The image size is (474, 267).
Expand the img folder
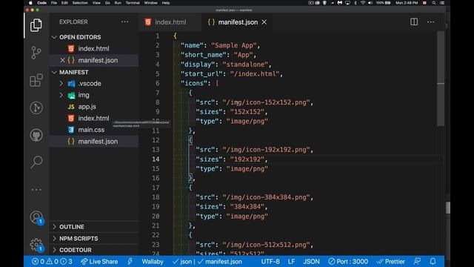(61, 95)
